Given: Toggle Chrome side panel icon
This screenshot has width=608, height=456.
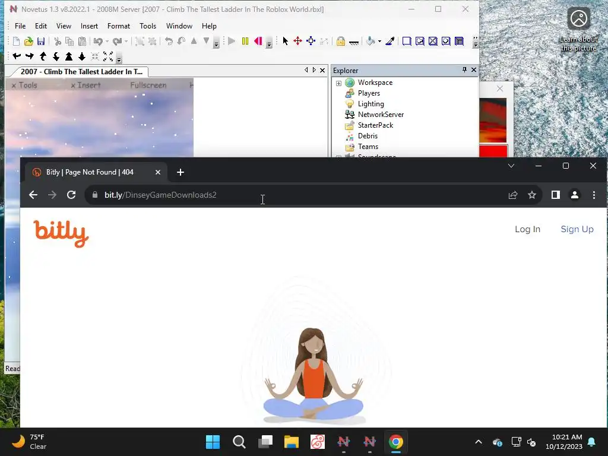Looking at the screenshot, I should 556,195.
